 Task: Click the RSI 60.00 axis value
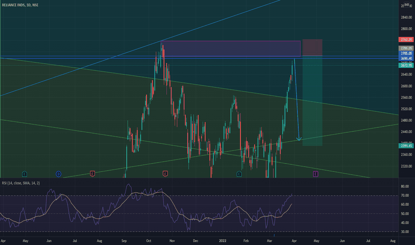[x=405, y=204]
